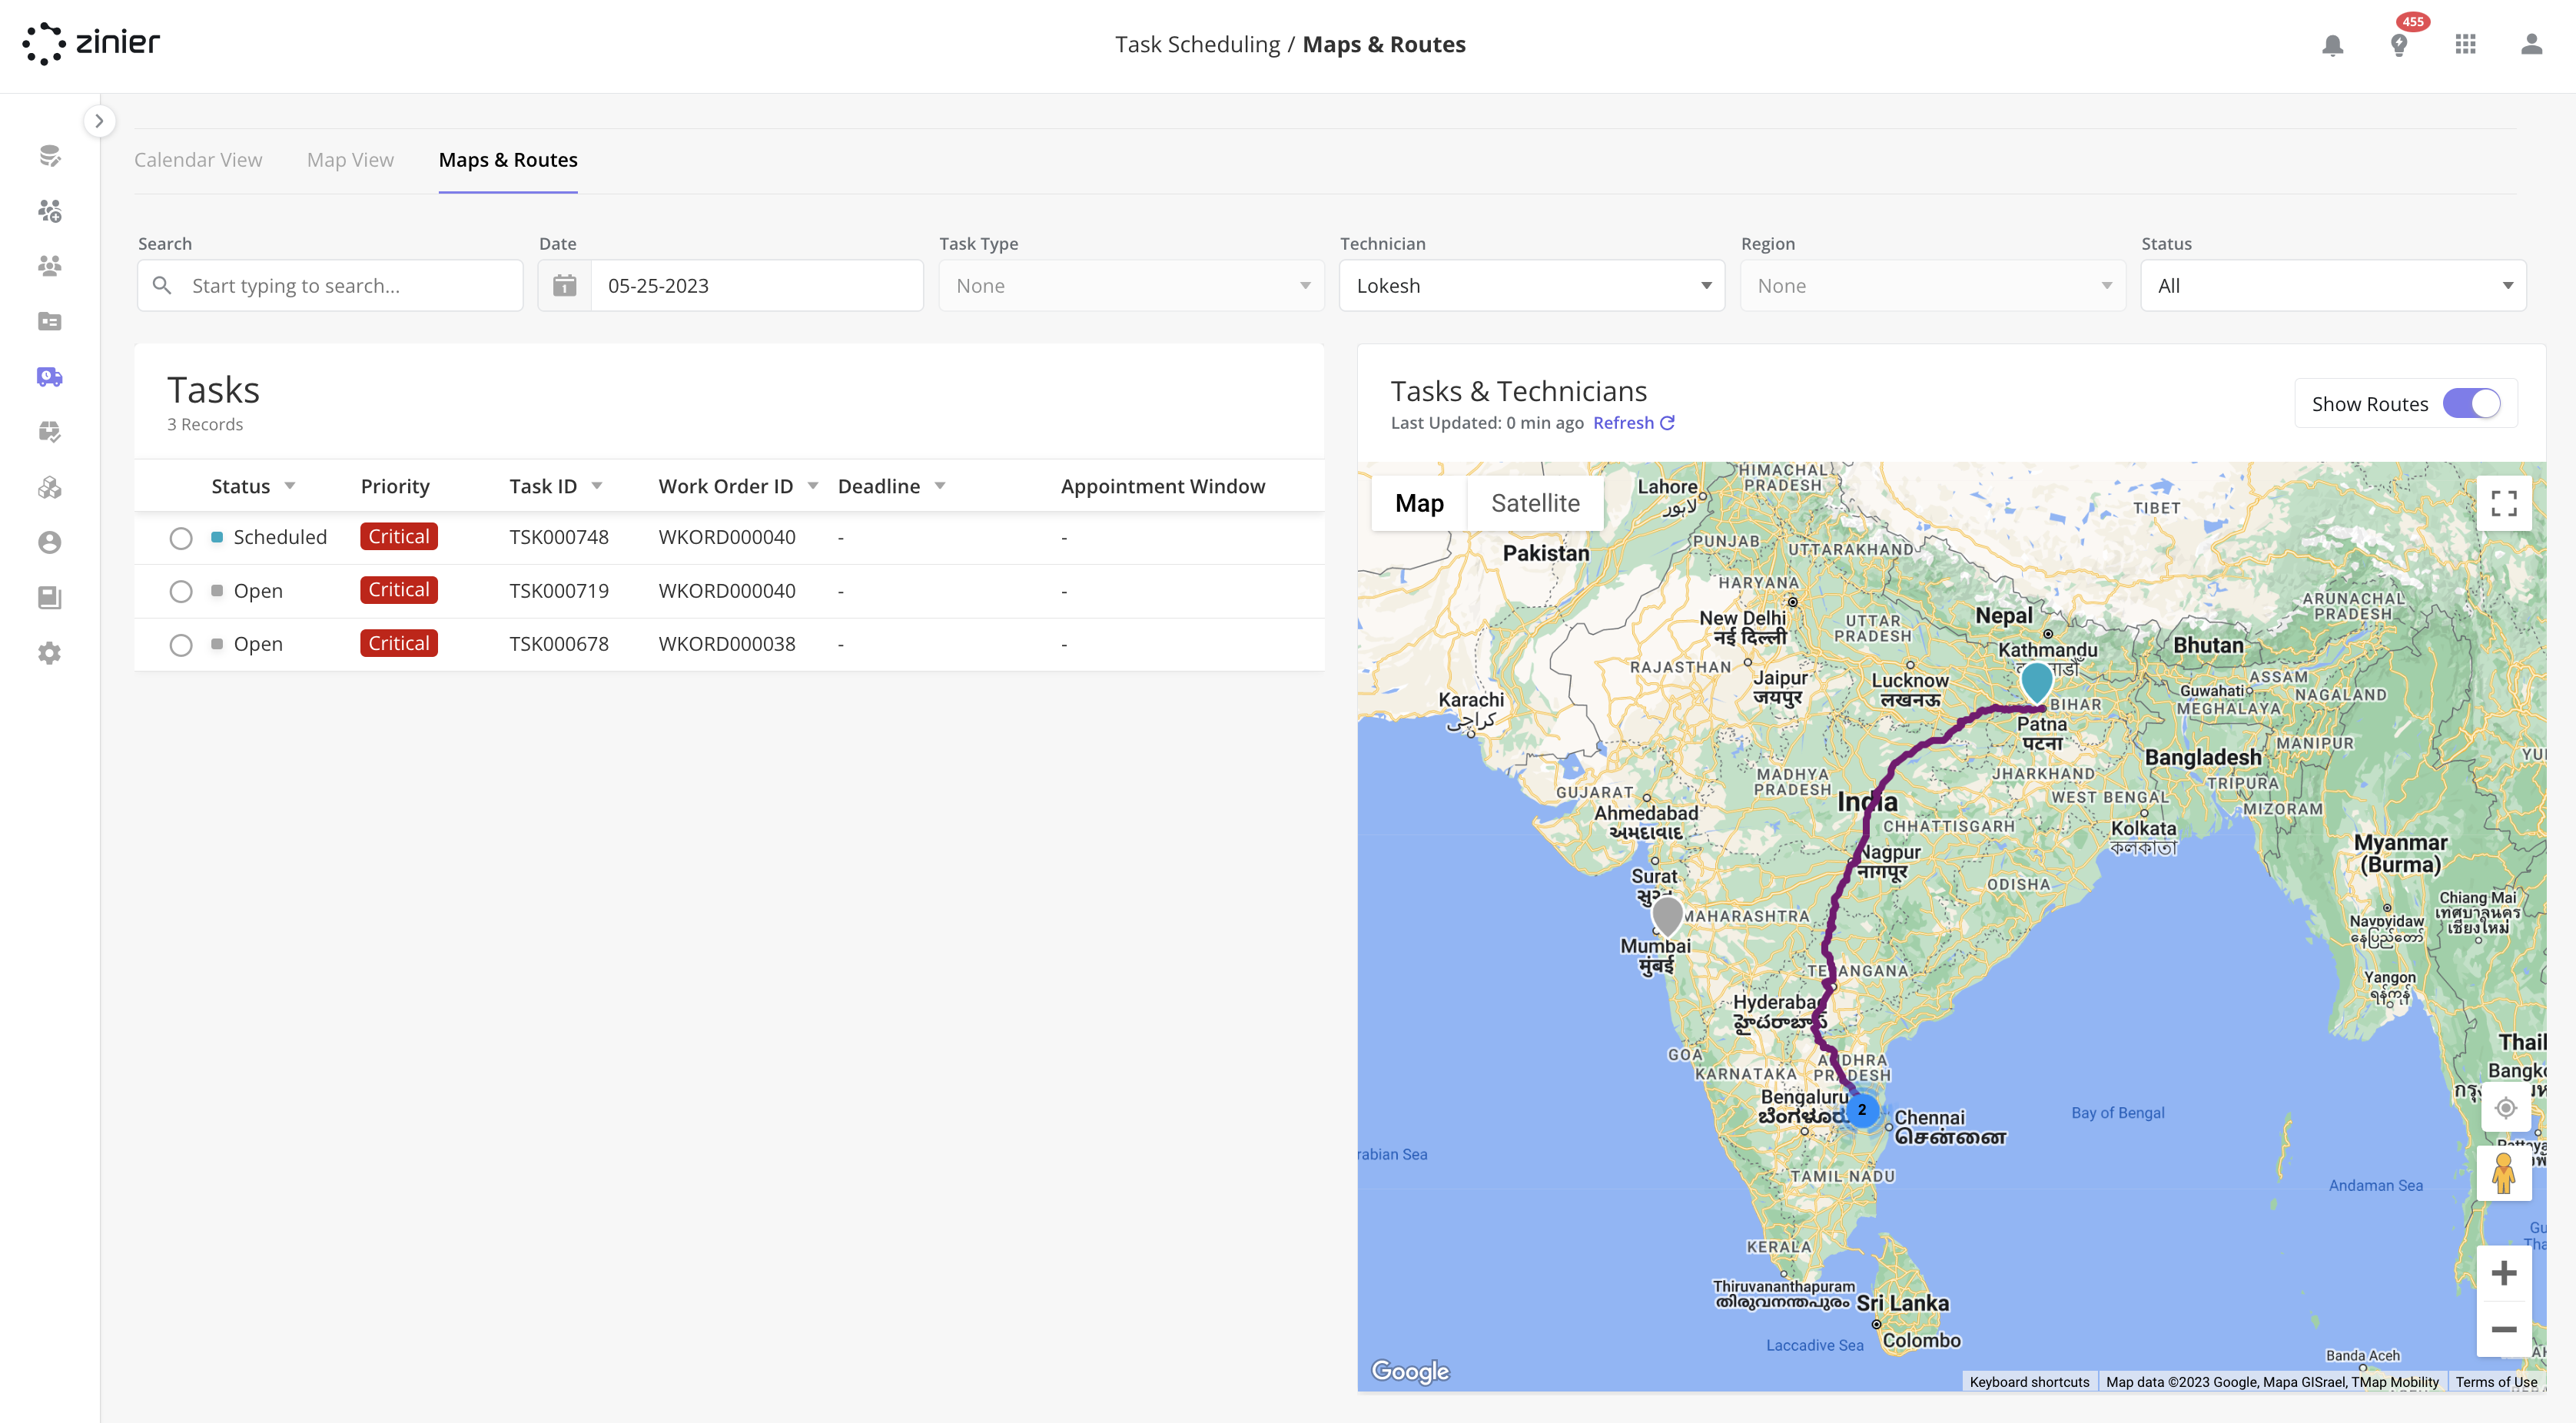
Task: Click the Appointment Window column header
Action: [1162, 487]
